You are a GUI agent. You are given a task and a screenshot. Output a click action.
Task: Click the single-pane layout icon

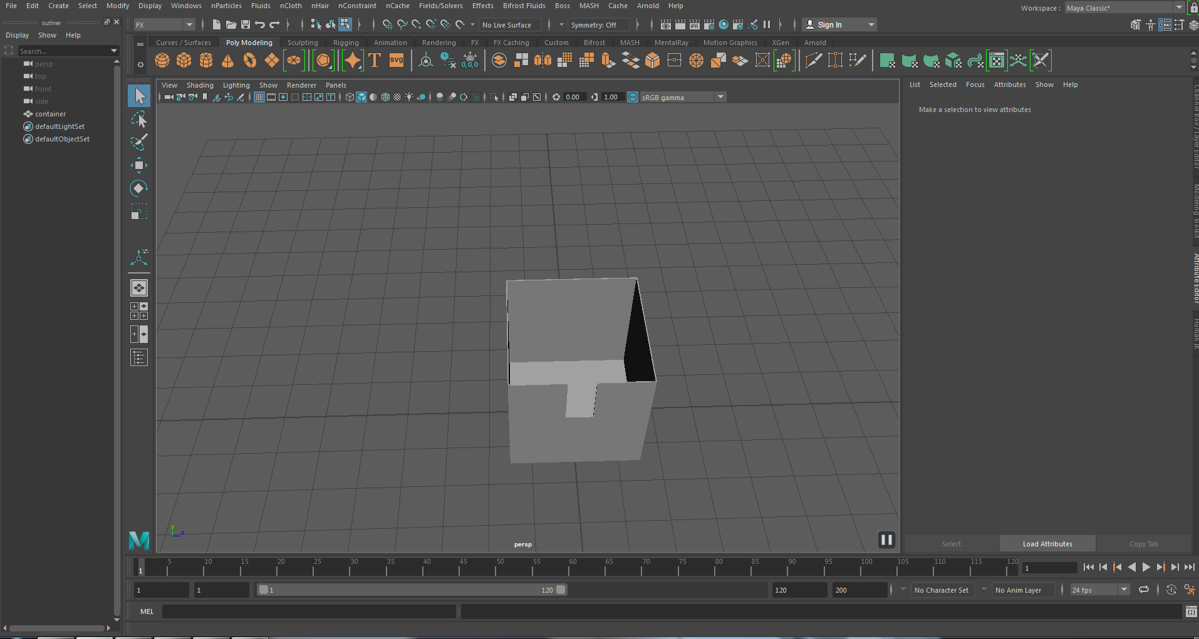(x=138, y=288)
